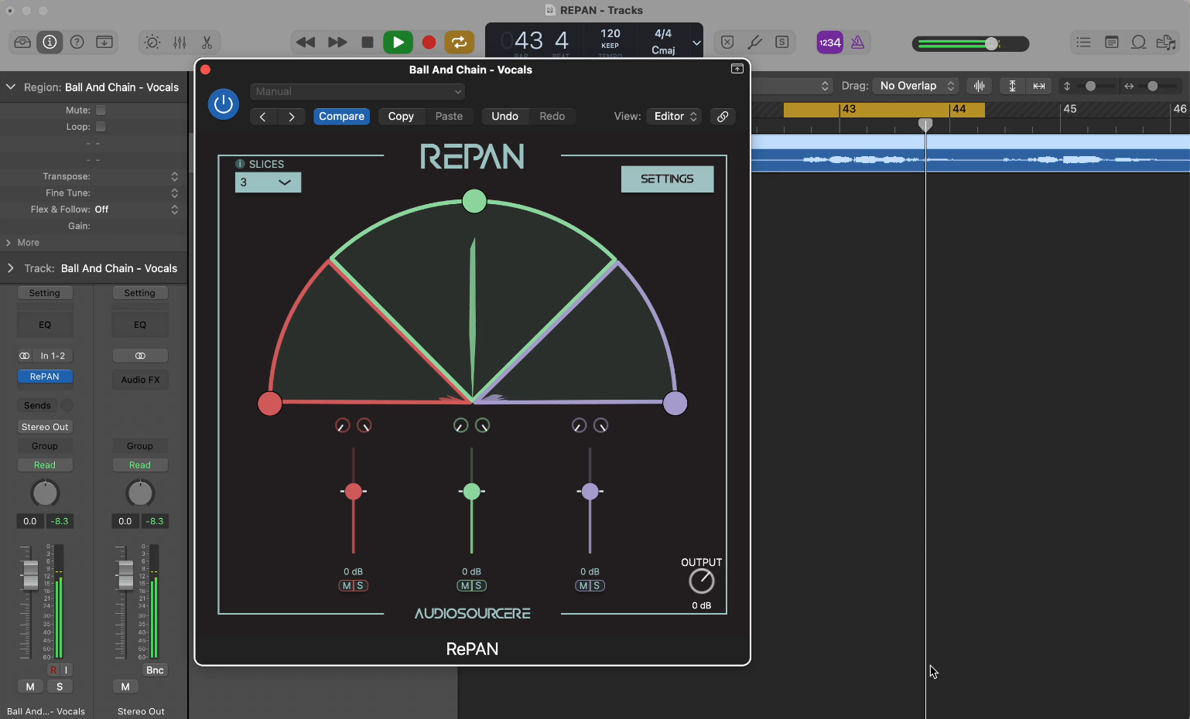1190x719 pixels.
Task: Toggle record enable R on vocals strip
Action: tap(53, 670)
